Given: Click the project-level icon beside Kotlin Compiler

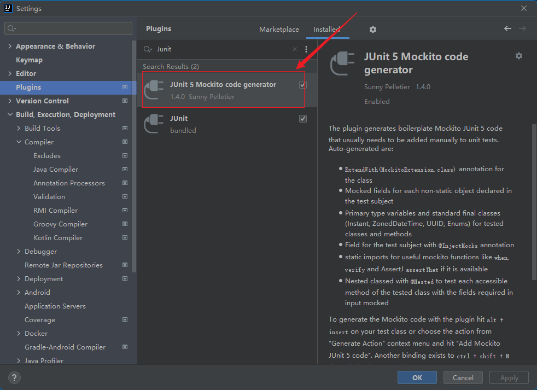Looking at the screenshot, I should point(125,237).
